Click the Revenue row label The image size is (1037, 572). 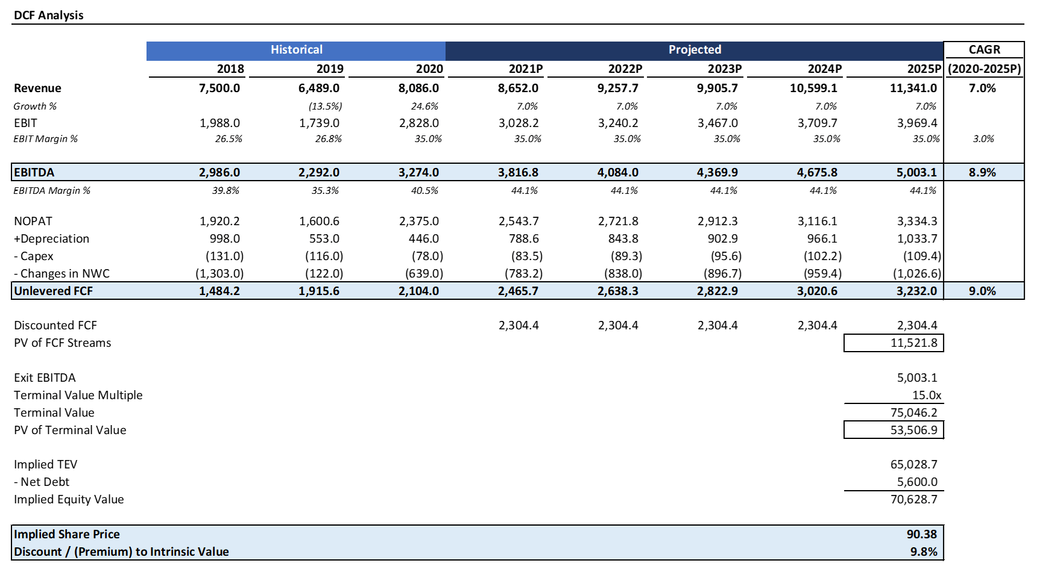tap(37, 88)
